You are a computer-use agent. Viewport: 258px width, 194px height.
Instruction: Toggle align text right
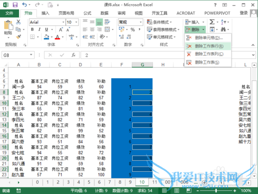99,29
